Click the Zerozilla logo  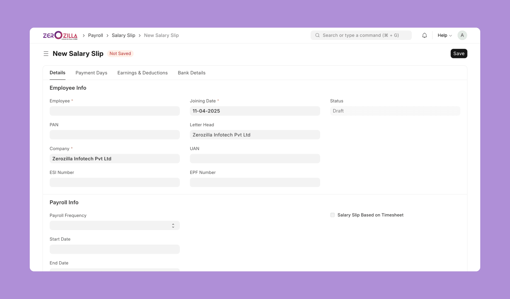60,35
